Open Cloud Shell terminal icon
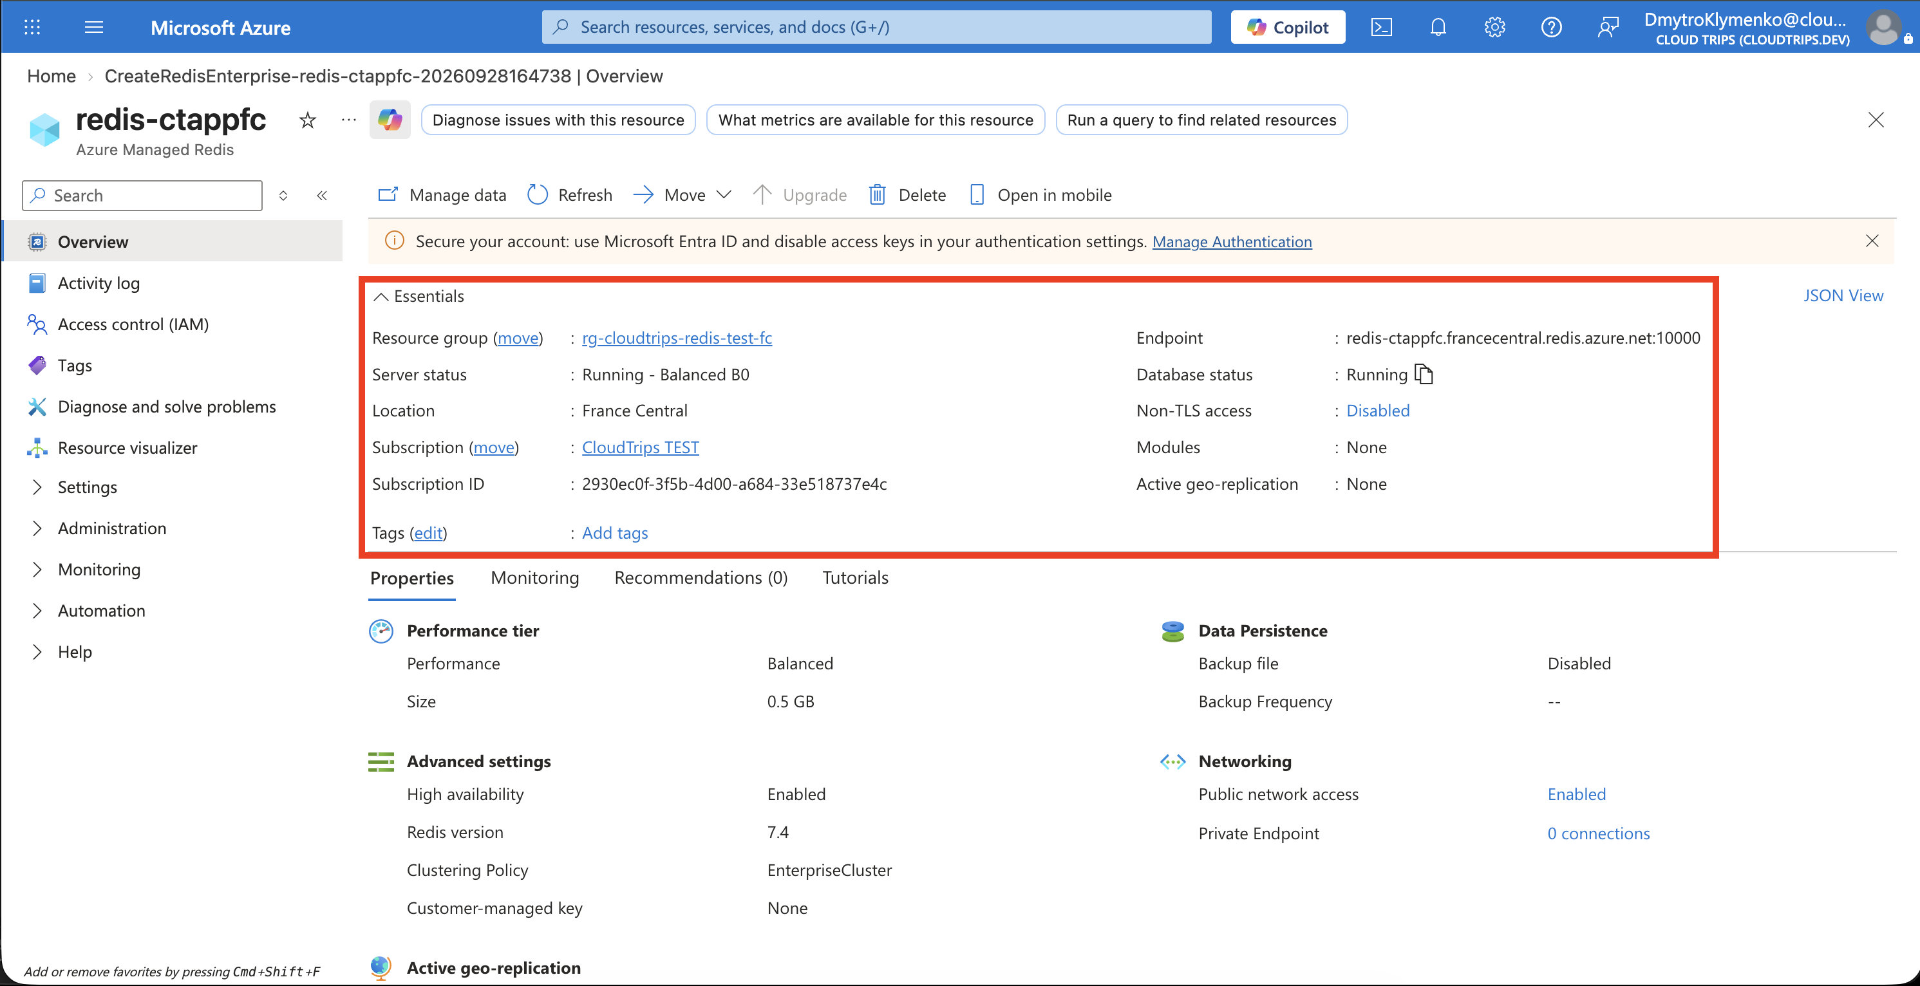Image resolution: width=1920 pixels, height=986 pixels. point(1381,28)
